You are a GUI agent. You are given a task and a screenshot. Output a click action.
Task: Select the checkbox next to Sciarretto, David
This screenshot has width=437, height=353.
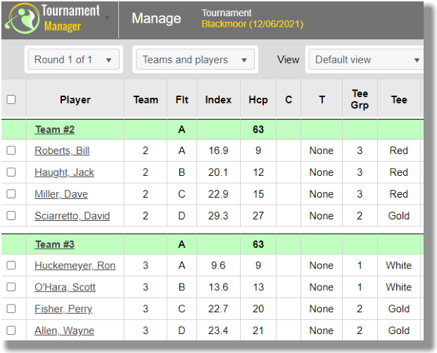11,216
